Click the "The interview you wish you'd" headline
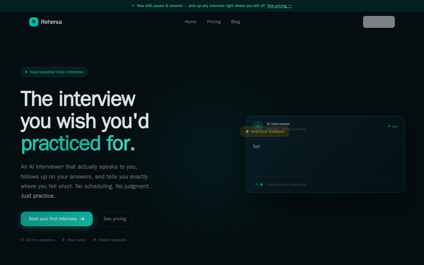This screenshot has height=265, width=424. click(x=85, y=110)
